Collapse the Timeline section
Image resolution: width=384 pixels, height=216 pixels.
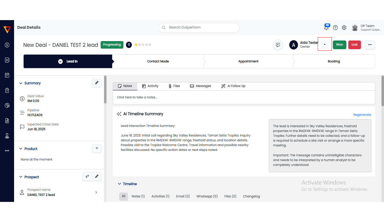(119, 184)
